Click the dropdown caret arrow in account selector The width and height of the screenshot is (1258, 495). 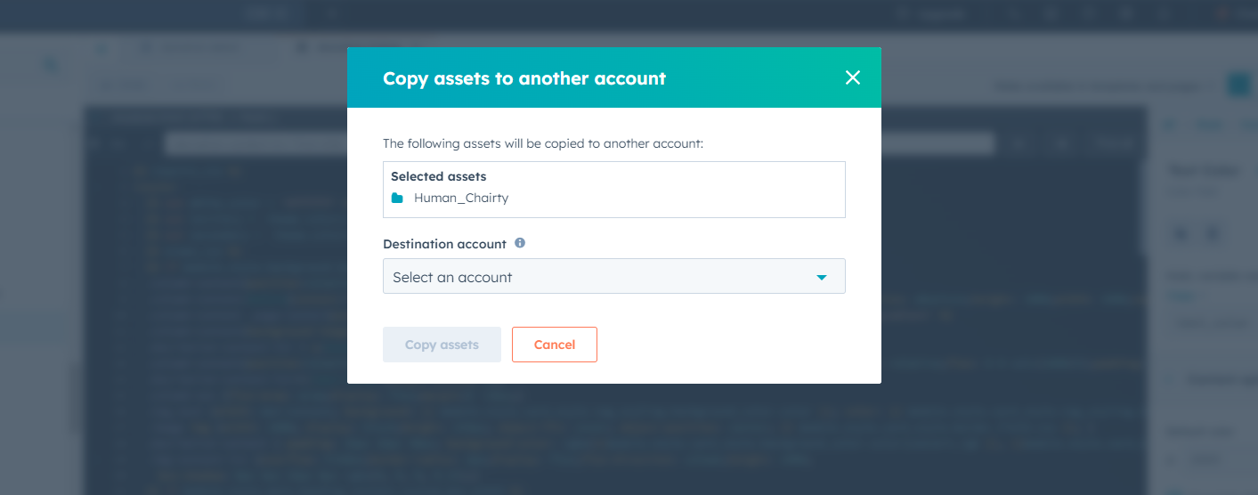[822, 278]
